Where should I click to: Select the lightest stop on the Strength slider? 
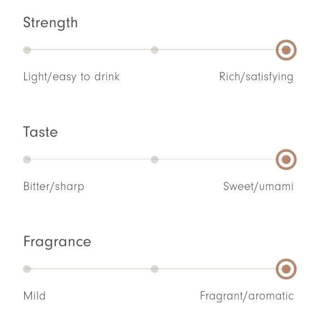[x=27, y=50]
